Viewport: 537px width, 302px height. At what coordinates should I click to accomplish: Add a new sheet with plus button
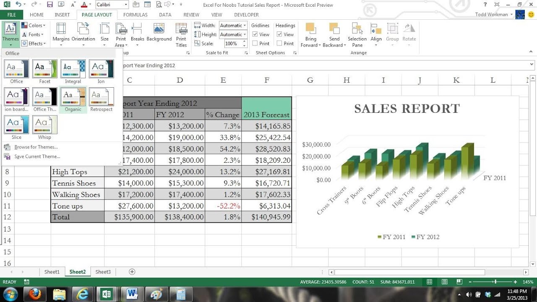(x=132, y=272)
